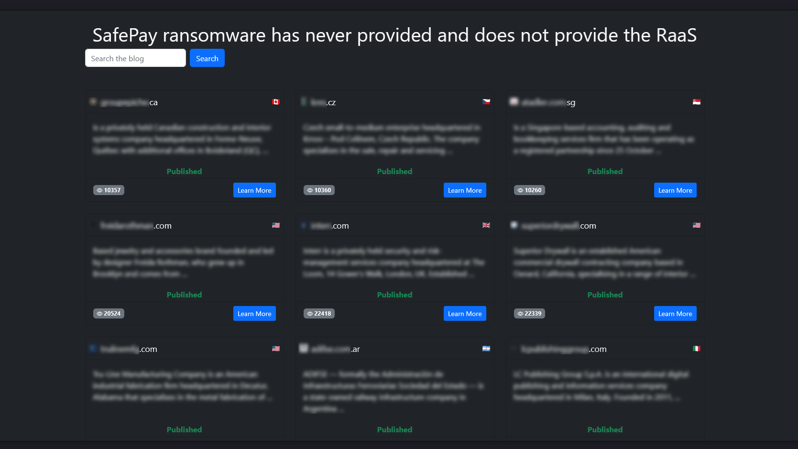Click the eye view-count badge showing 10360

pos(319,190)
